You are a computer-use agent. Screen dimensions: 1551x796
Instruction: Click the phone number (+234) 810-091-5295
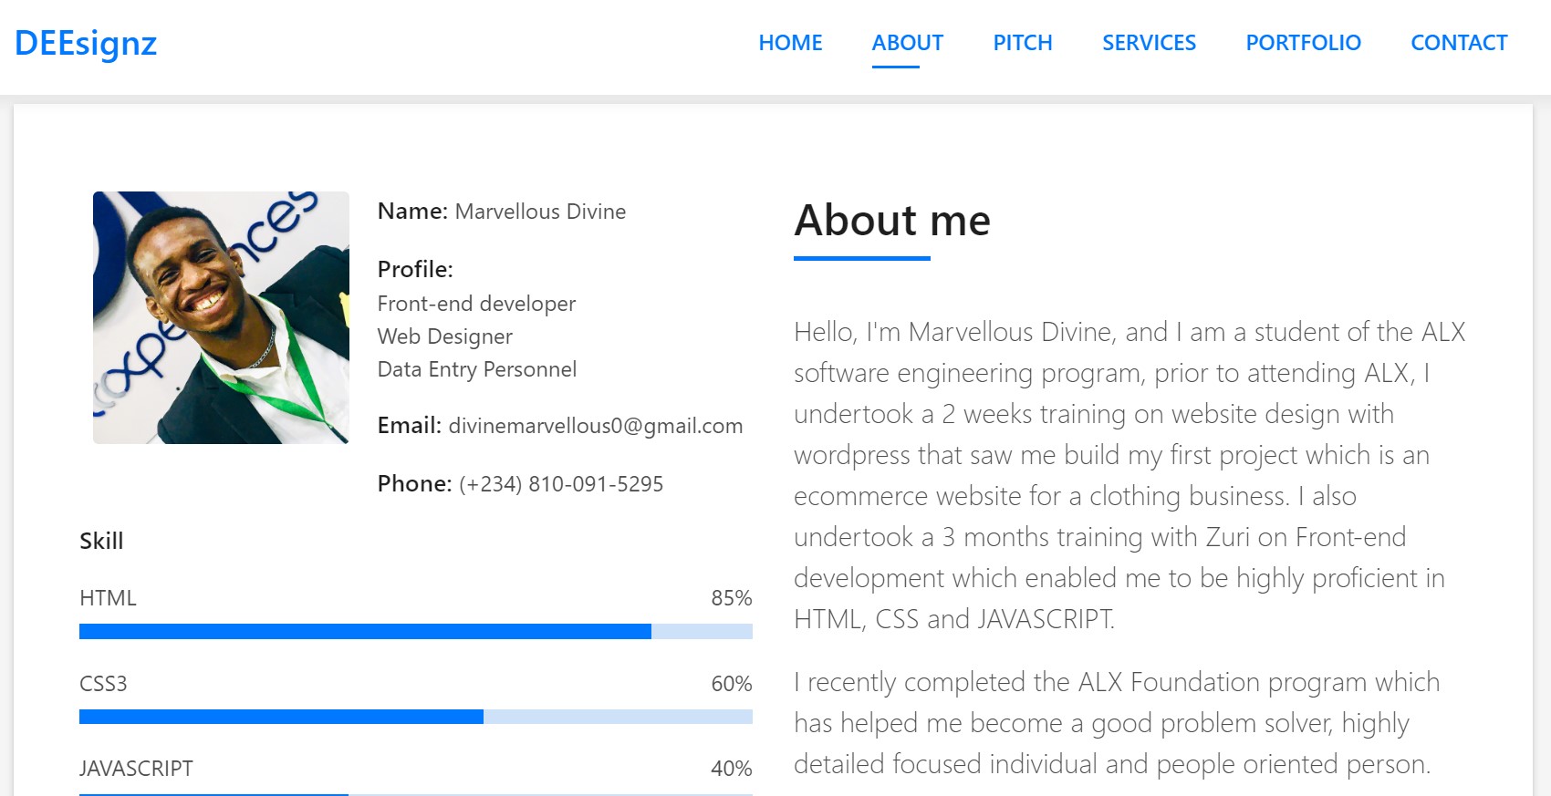coord(560,484)
